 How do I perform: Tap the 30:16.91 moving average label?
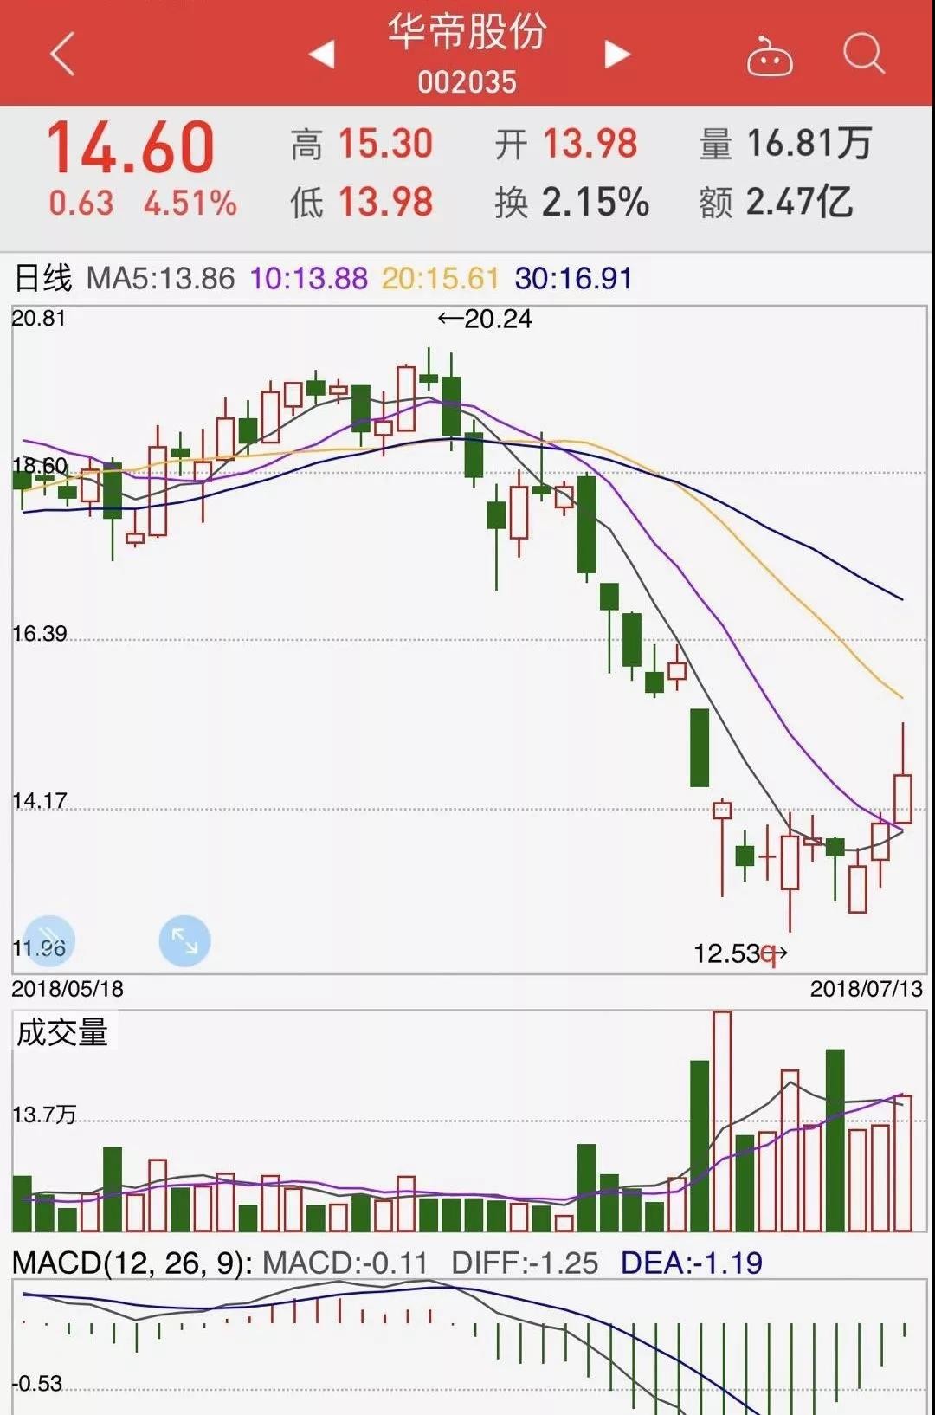click(574, 278)
